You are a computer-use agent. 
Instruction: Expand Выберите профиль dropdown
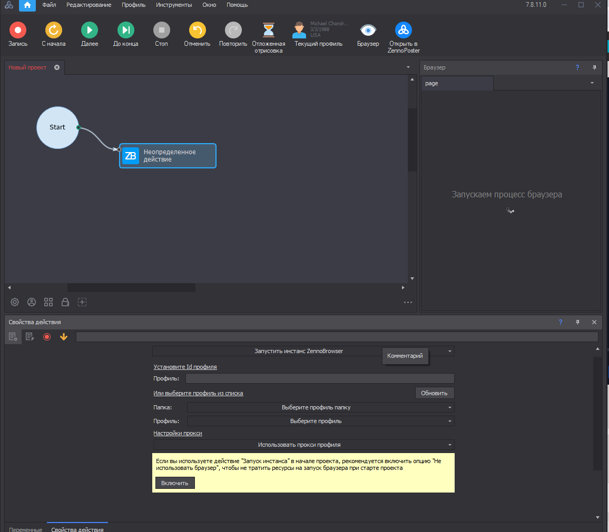[320, 421]
